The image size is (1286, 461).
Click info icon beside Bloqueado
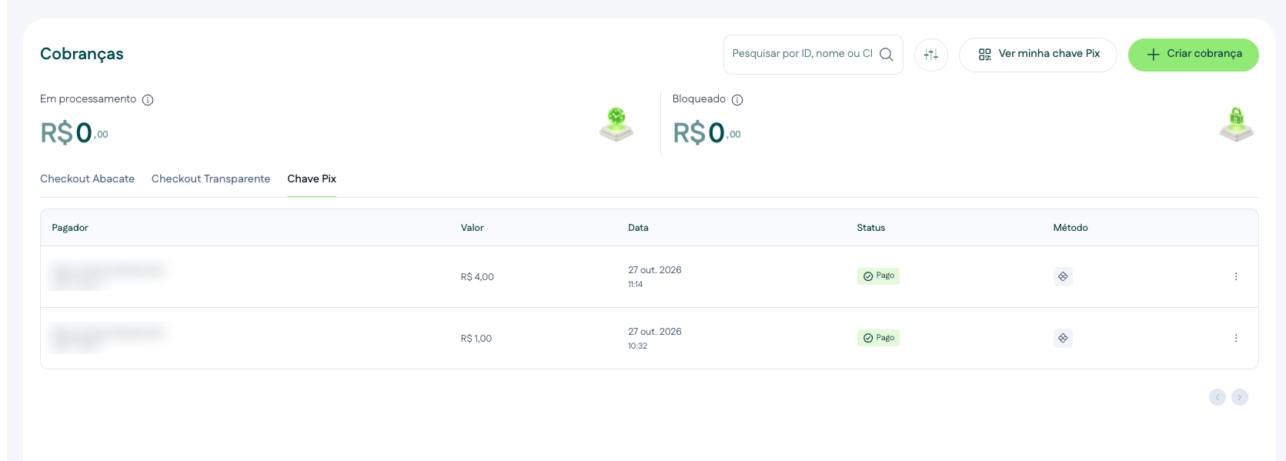tap(737, 100)
